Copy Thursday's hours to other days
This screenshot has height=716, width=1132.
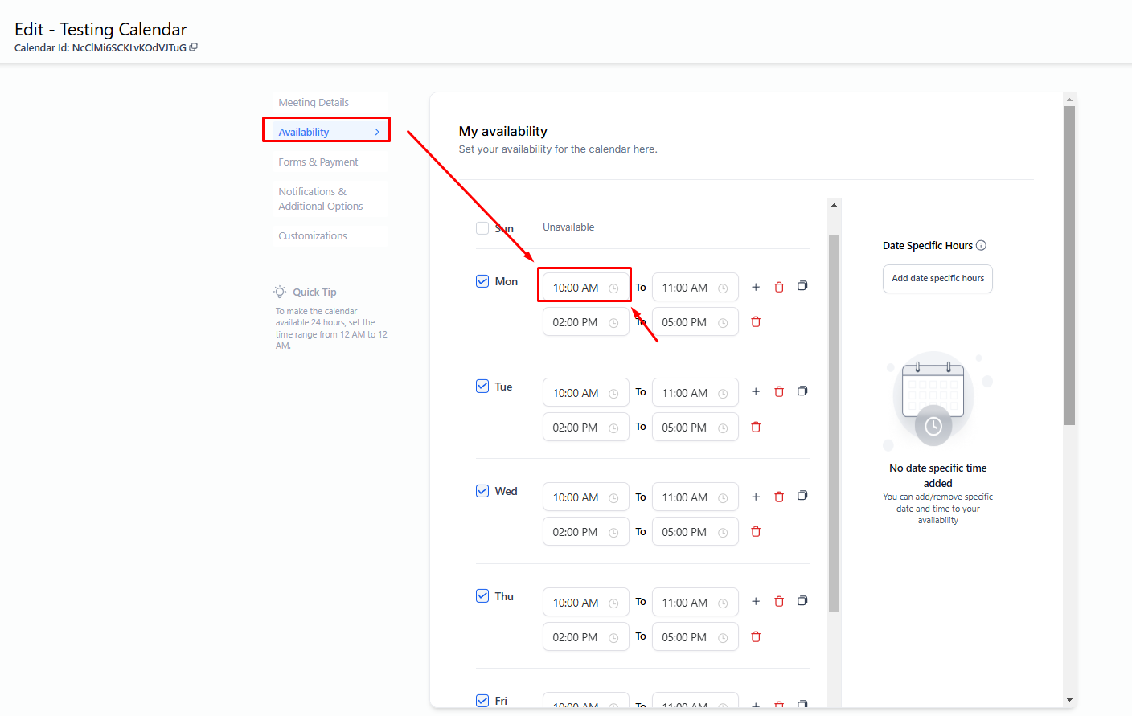[802, 601]
